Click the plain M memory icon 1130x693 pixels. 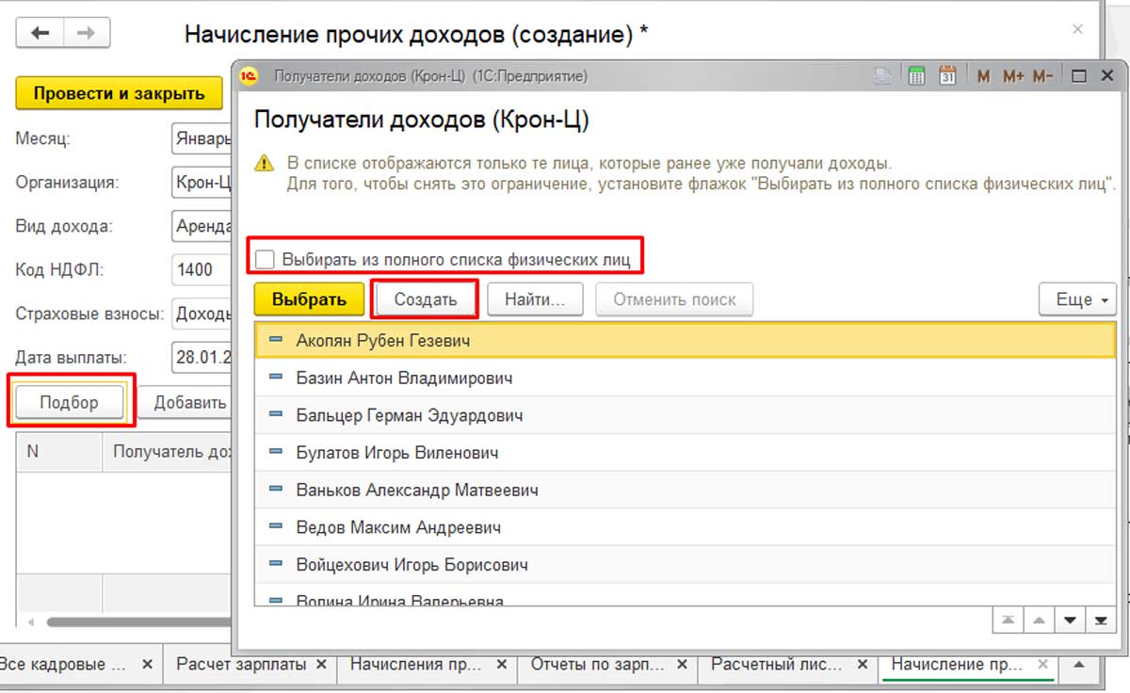[x=983, y=76]
